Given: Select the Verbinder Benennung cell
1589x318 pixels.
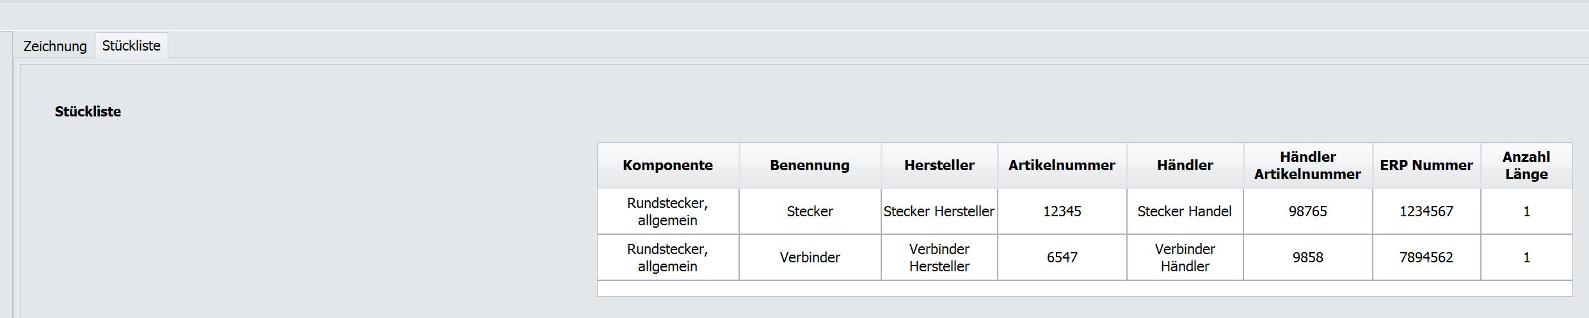Looking at the screenshot, I should (810, 258).
